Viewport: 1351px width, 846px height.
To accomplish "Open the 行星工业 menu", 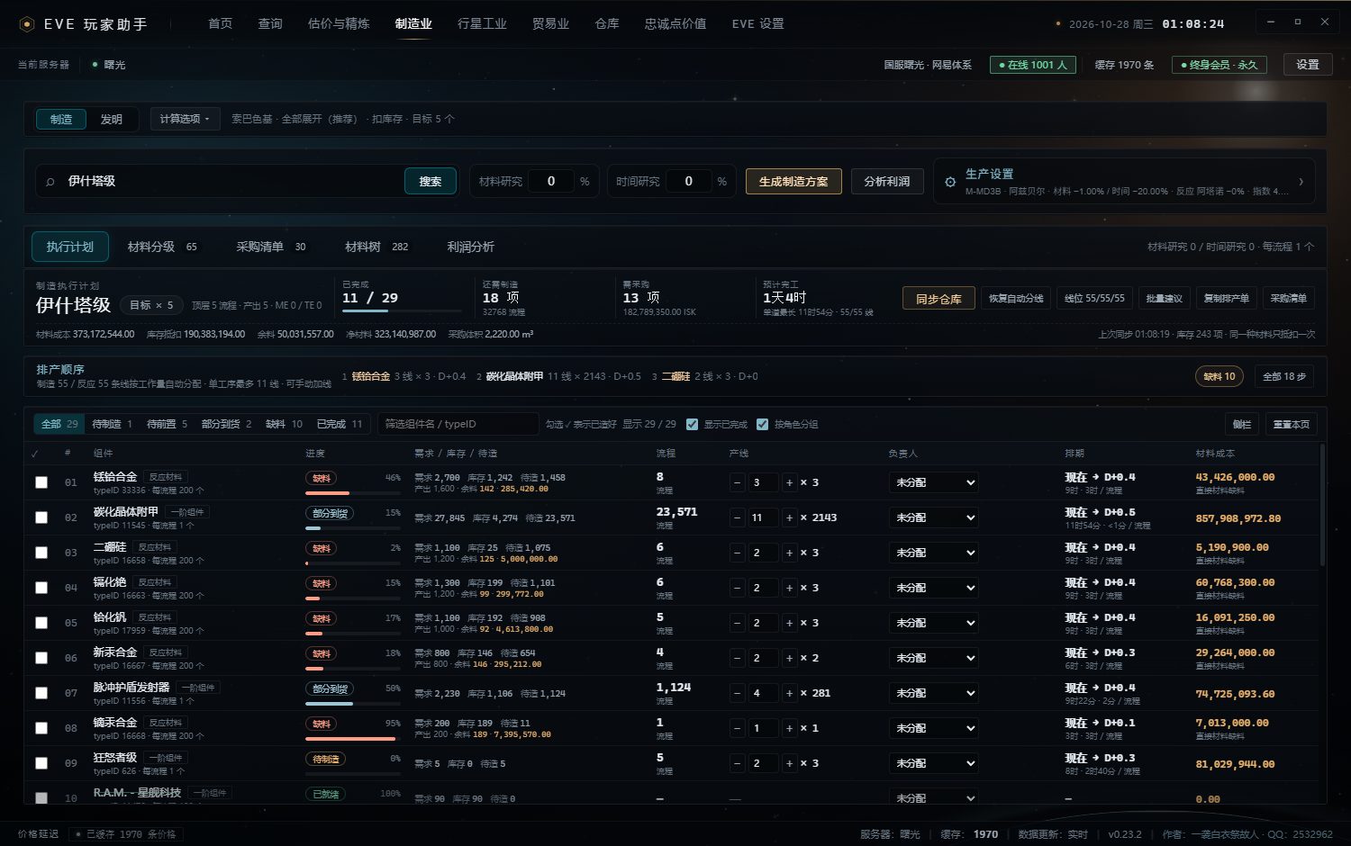I will [482, 24].
